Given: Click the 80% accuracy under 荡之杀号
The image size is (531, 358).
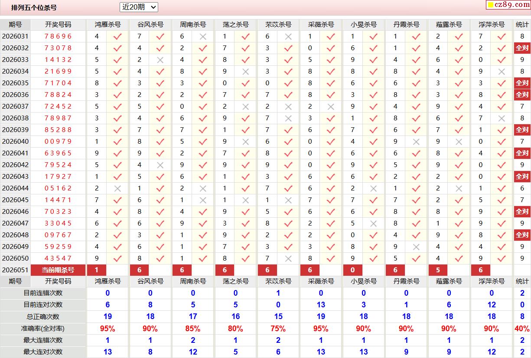Looking at the screenshot, I should (235, 329).
